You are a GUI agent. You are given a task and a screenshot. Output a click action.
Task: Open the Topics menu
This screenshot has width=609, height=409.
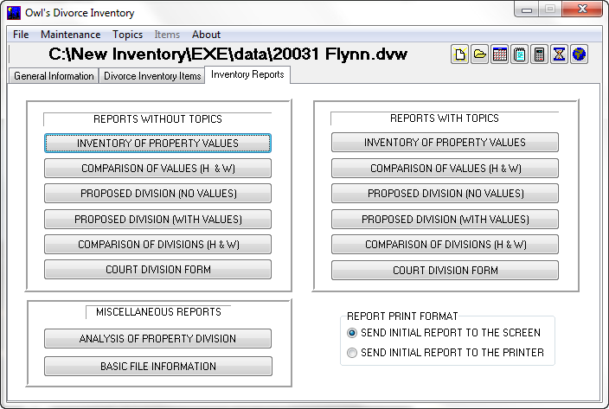click(127, 35)
